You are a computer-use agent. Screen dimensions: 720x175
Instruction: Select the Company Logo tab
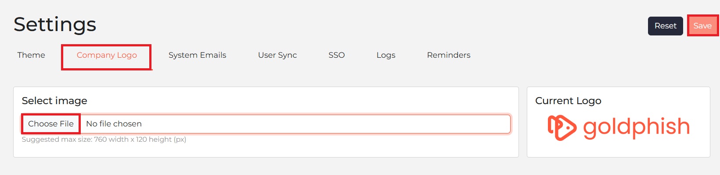[107, 55]
